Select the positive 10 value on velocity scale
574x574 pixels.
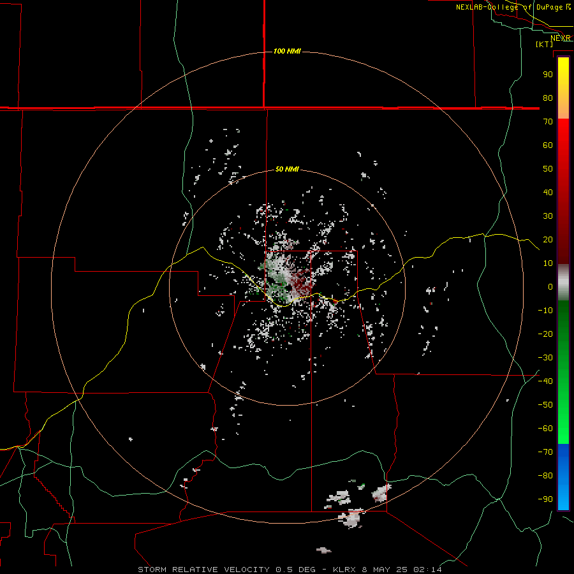tap(548, 263)
